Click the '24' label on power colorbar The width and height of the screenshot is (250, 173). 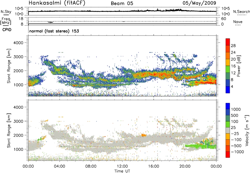click(233, 52)
